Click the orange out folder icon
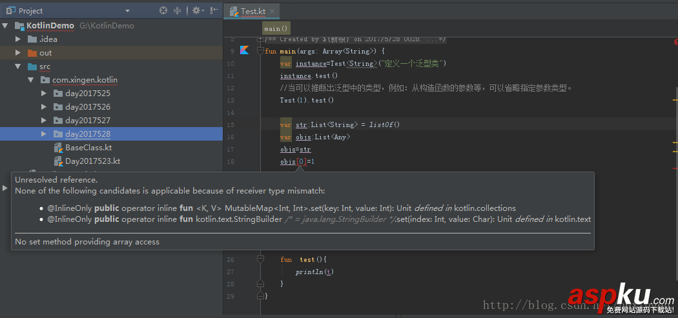 coord(32,53)
